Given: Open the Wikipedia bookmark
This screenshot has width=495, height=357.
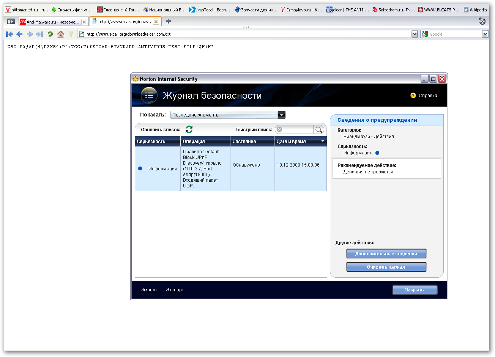Looking at the screenshot, I should click(475, 10).
